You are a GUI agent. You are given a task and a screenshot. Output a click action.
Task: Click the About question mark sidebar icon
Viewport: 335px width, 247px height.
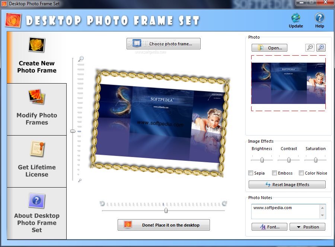tap(36, 201)
